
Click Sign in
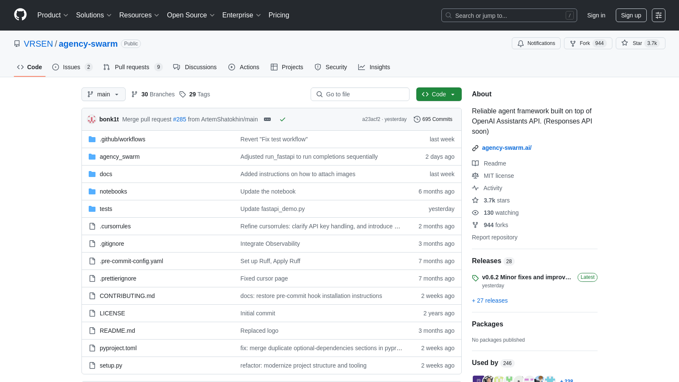point(596,15)
